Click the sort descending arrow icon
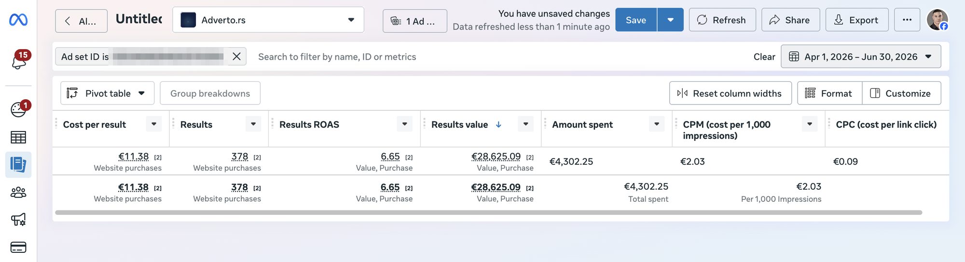The height and width of the screenshot is (262, 965). pyautogui.click(x=498, y=124)
